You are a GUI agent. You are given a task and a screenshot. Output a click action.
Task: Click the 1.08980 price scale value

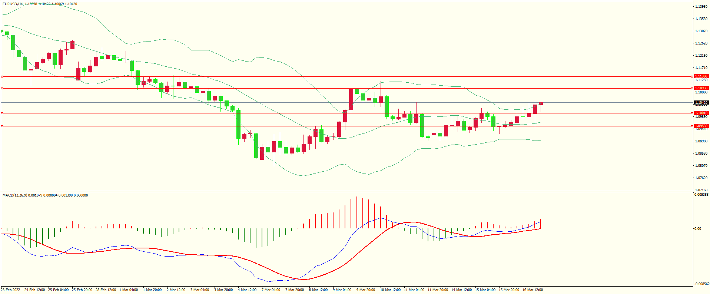point(701,141)
